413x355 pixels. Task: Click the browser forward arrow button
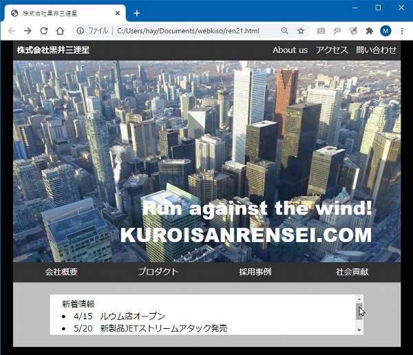point(28,31)
